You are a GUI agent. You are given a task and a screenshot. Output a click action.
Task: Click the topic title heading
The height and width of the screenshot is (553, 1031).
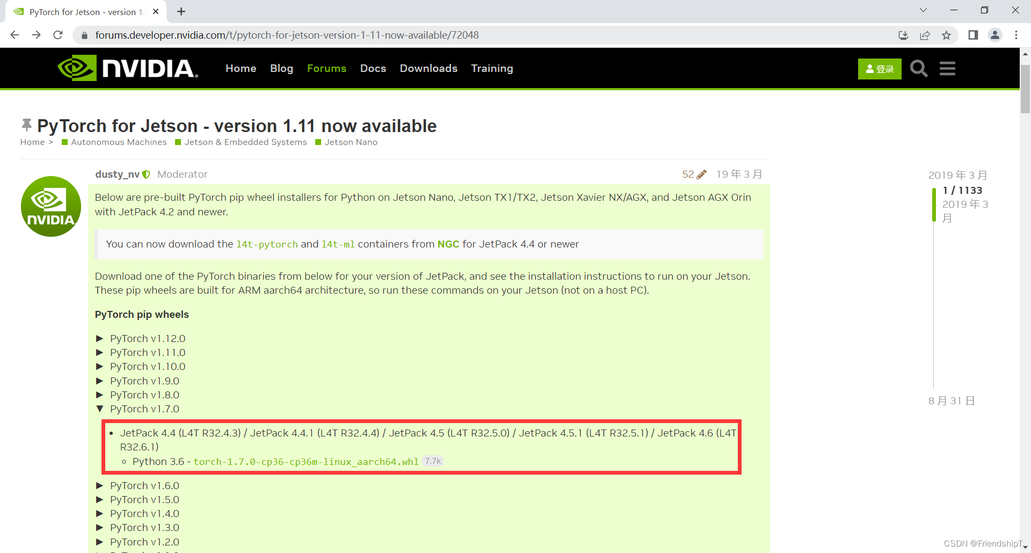pos(237,126)
